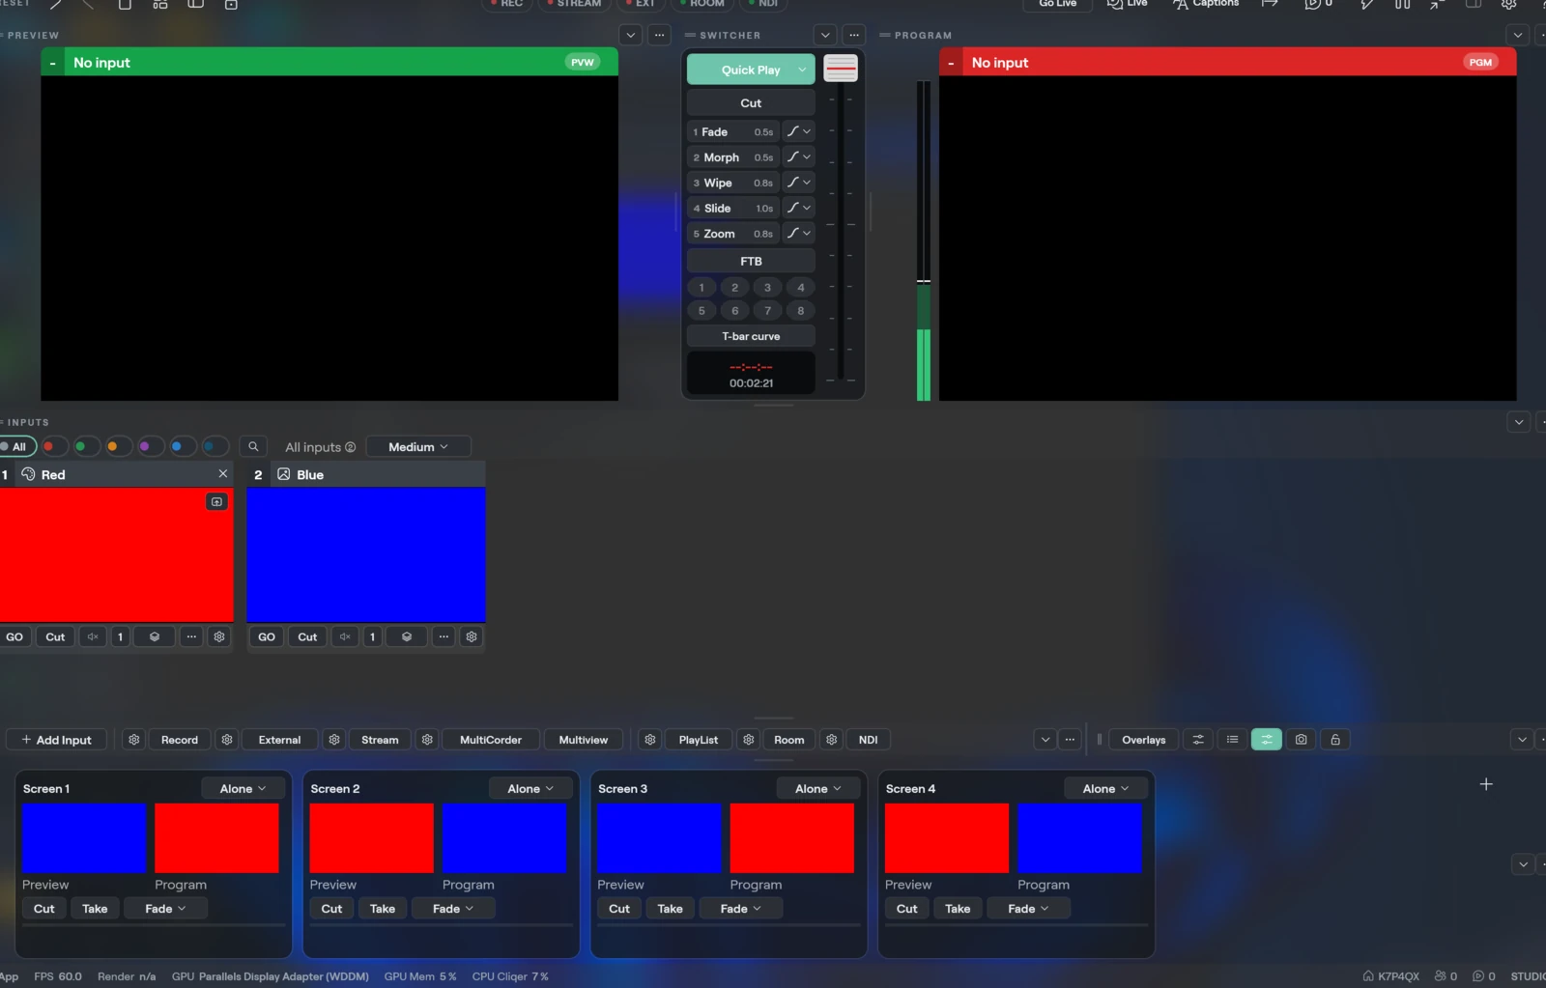Open the Multiview tab

(584, 740)
